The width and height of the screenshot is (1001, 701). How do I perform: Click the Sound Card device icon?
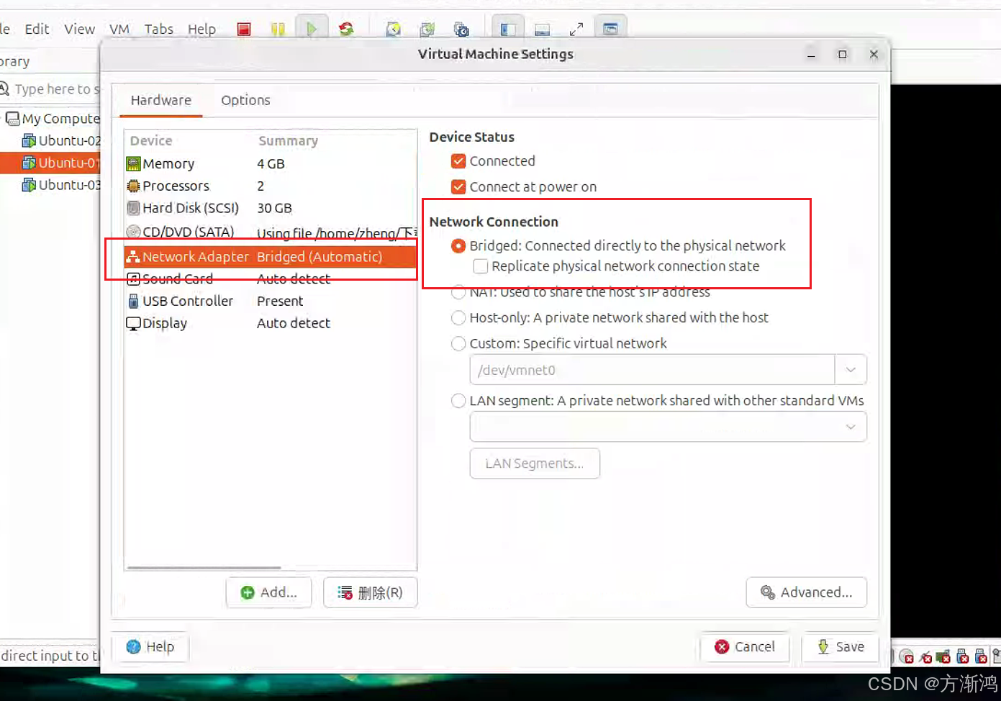tap(133, 279)
